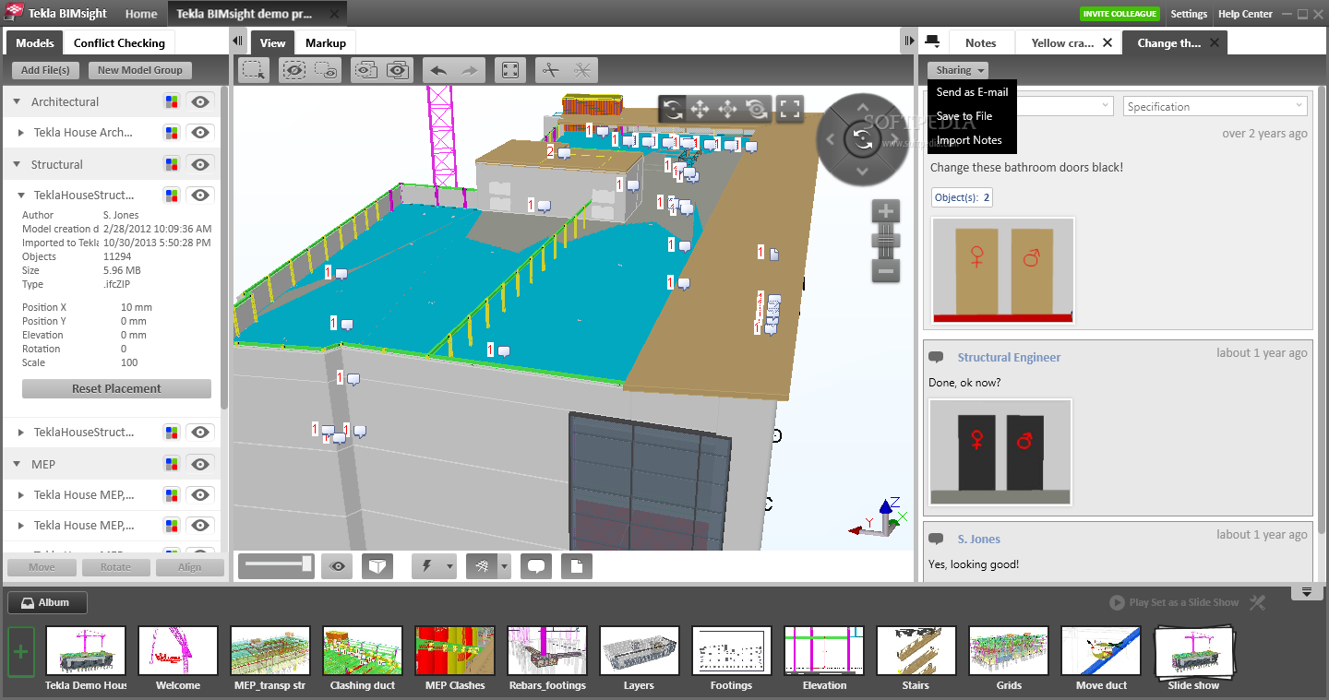The width and height of the screenshot is (1329, 700).
Task: Toggle visibility of expanded TeklaHouseStruct model
Action: click(200, 195)
